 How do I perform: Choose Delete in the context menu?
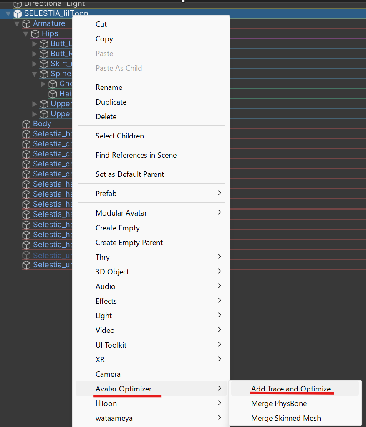(151, 117)
